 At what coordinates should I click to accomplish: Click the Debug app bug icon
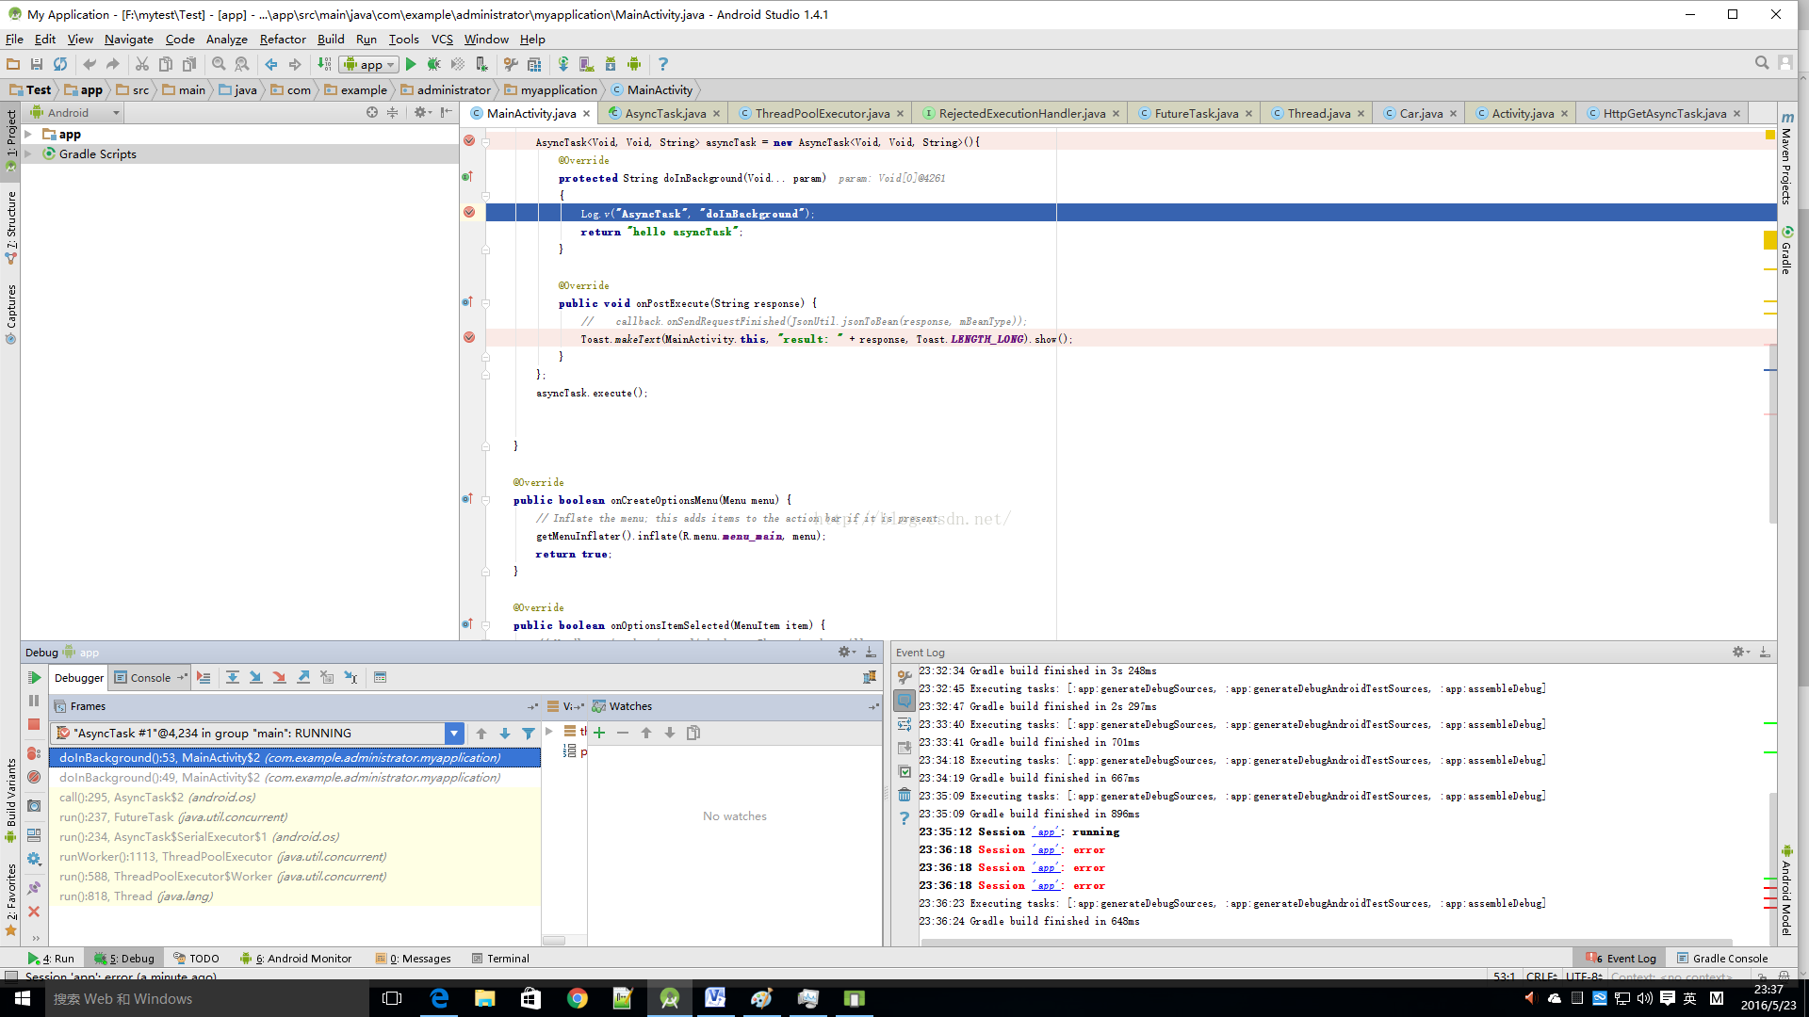[433, 64]
